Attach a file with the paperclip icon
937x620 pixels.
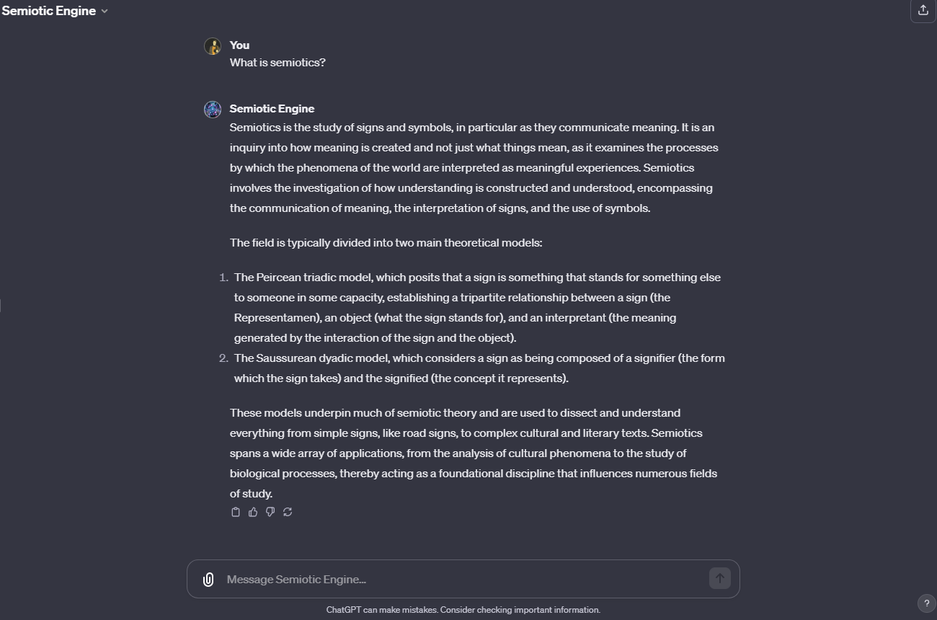point(208,579)
